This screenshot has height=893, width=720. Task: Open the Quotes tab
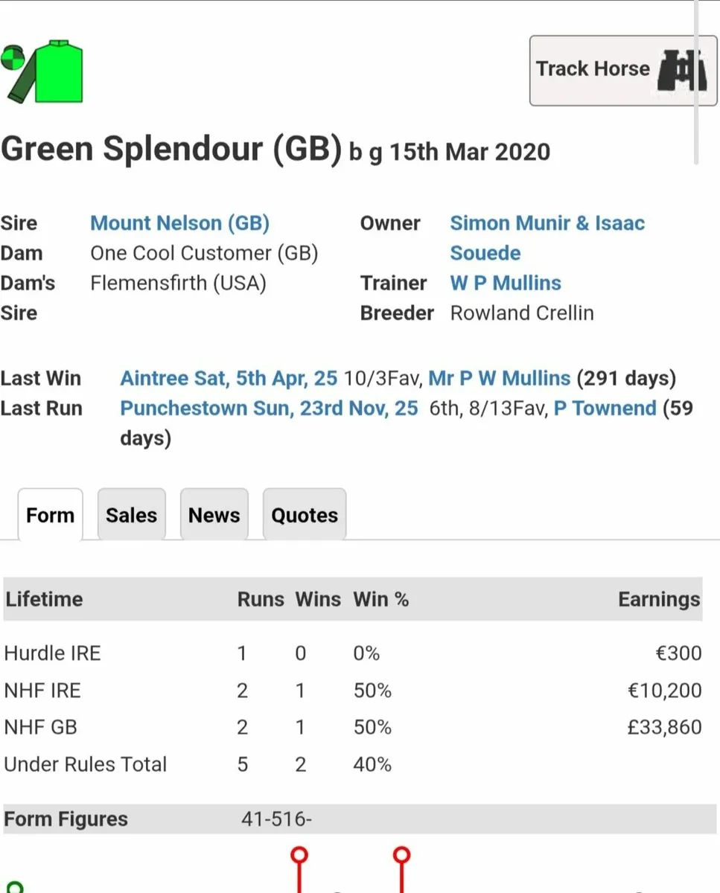[304, 515]
